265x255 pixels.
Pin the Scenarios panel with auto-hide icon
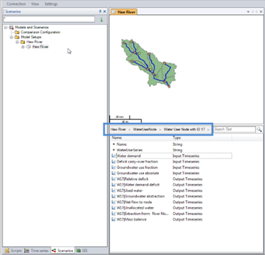pos(100,11)
